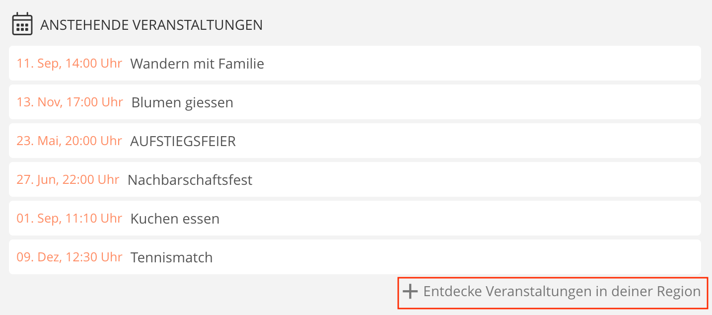Click the 27. Jun, 22:00 Uhr date
Screen dimensions: 712x315
point(68,180)
